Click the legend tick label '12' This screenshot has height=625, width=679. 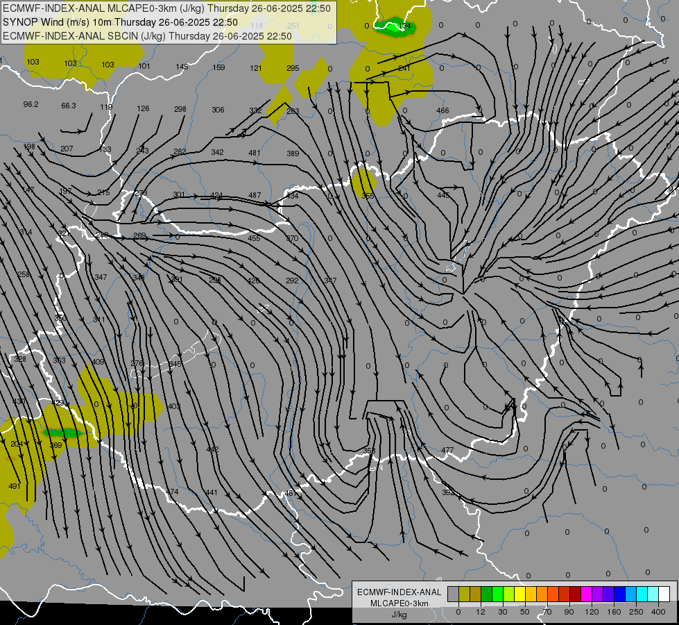point(481,612)
